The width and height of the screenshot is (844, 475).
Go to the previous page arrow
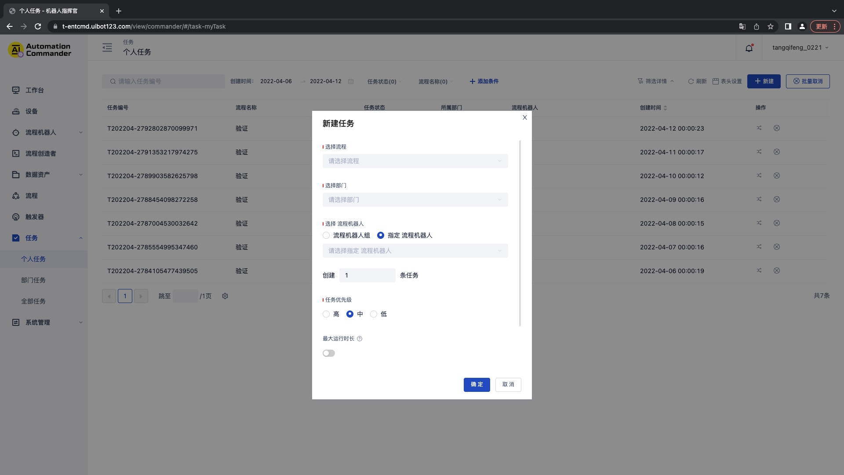109,296
